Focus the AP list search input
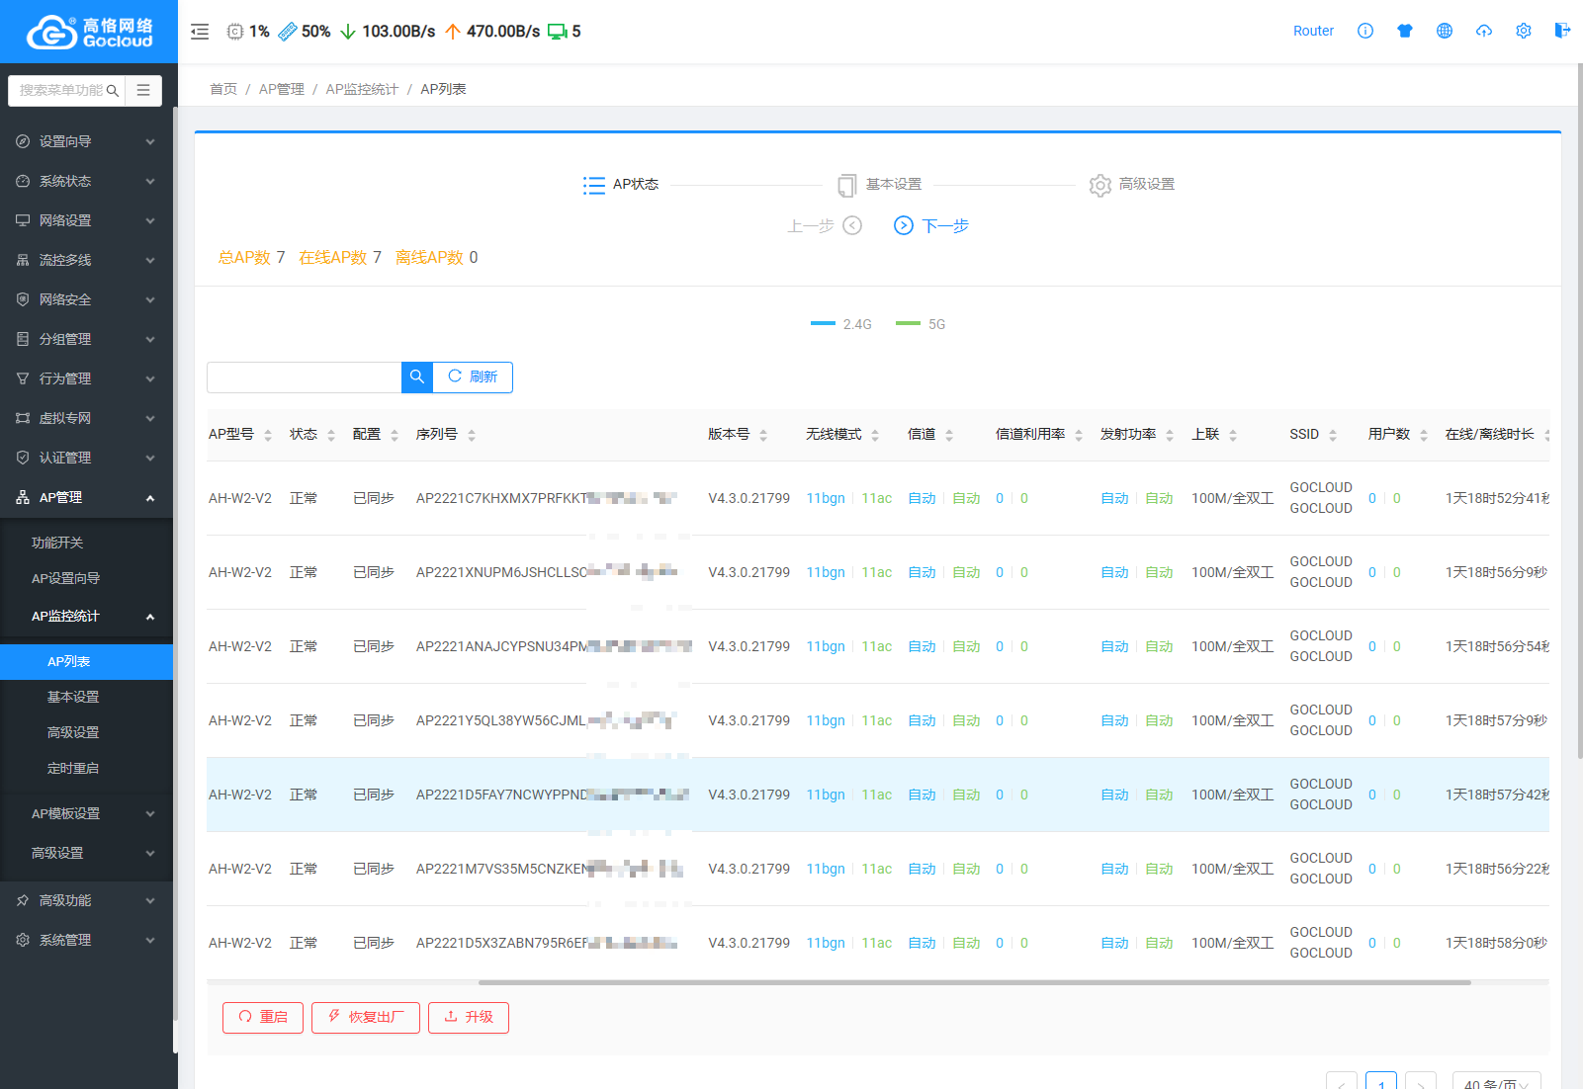1583x1089 pixels. [x=304, y=377]
